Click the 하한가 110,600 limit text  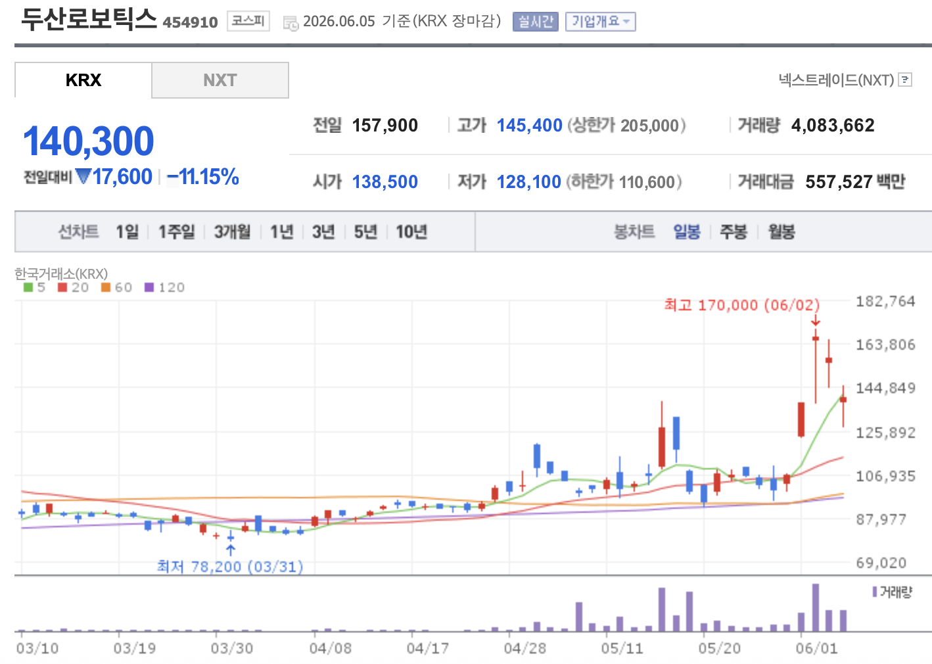tap(624, 181)
